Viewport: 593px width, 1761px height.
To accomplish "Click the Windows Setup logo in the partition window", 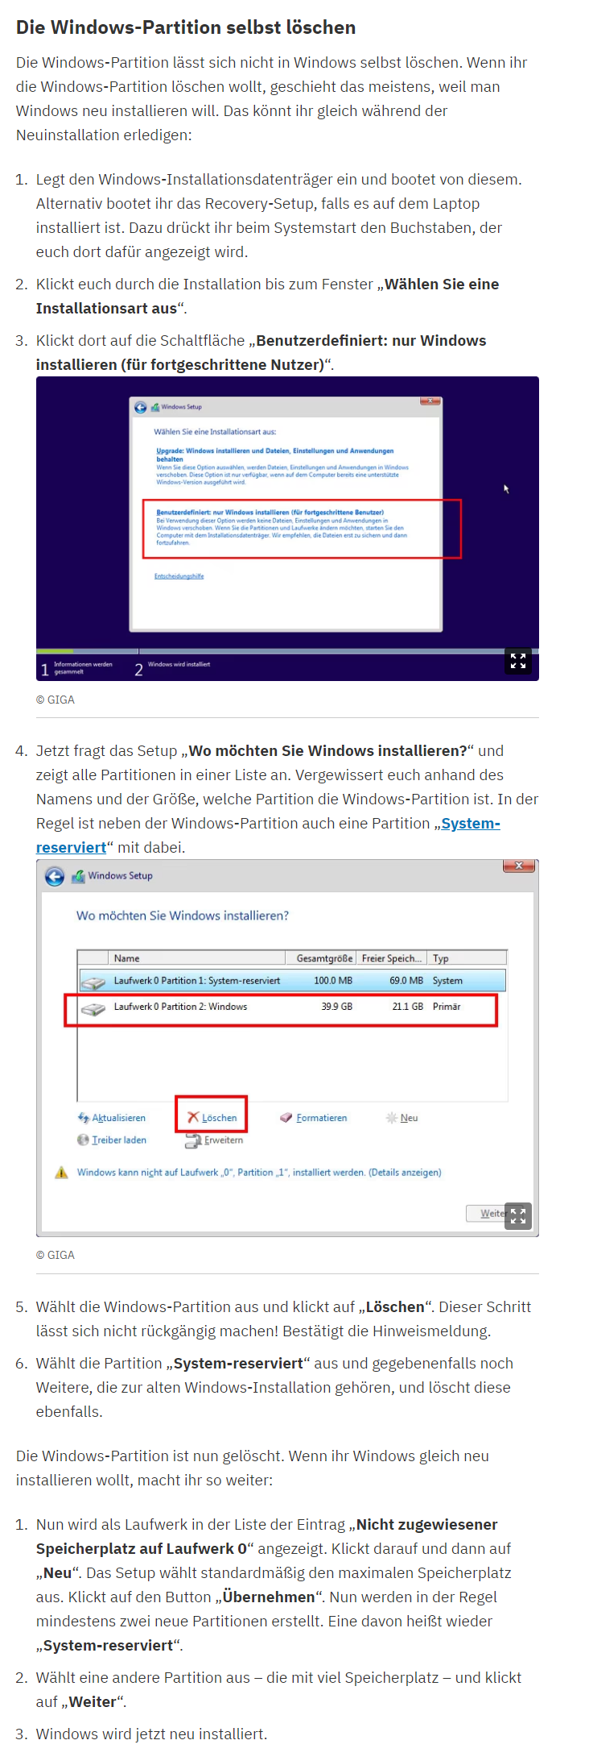I will (78, 876).
